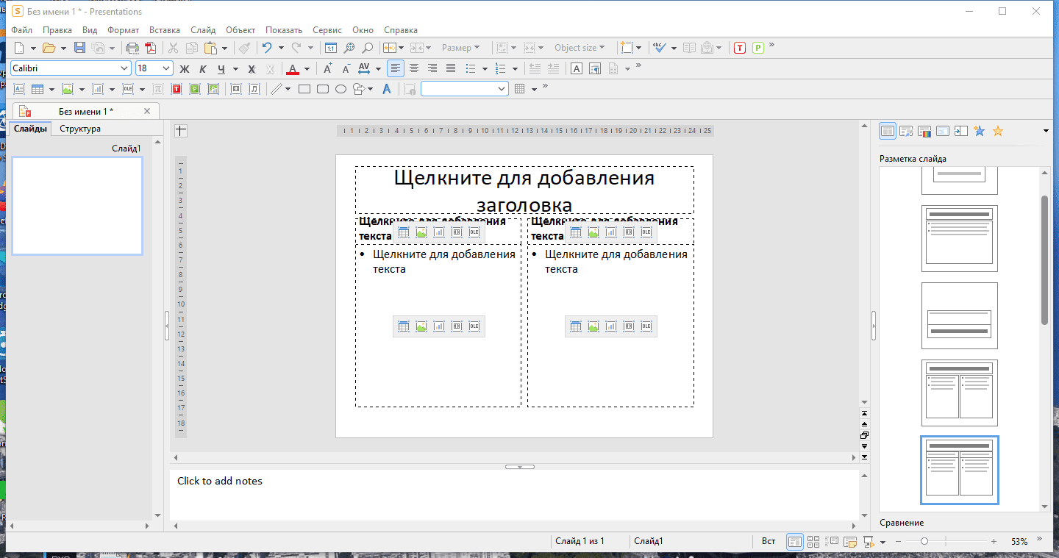Click the Export as PDF icon

point(151,48)
